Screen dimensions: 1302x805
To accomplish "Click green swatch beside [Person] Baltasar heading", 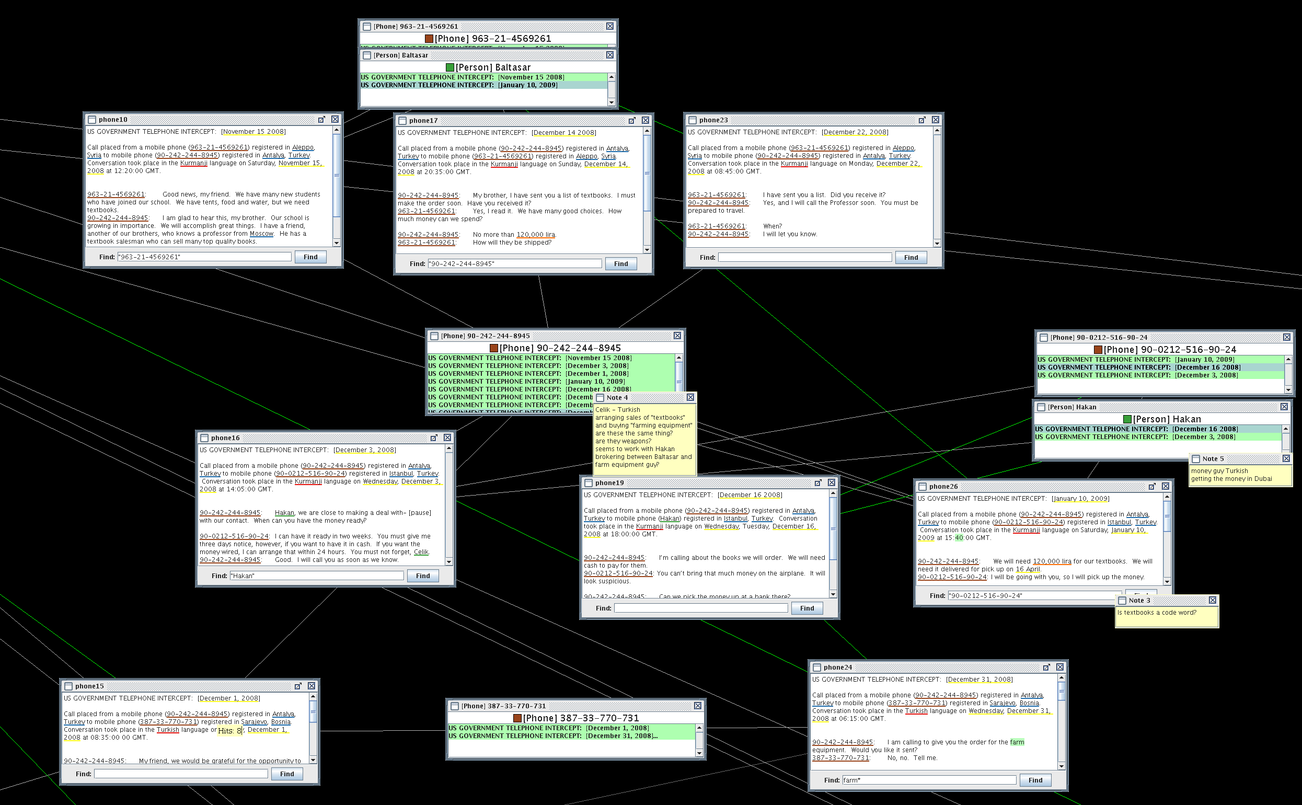I will [x=450, y=67].
